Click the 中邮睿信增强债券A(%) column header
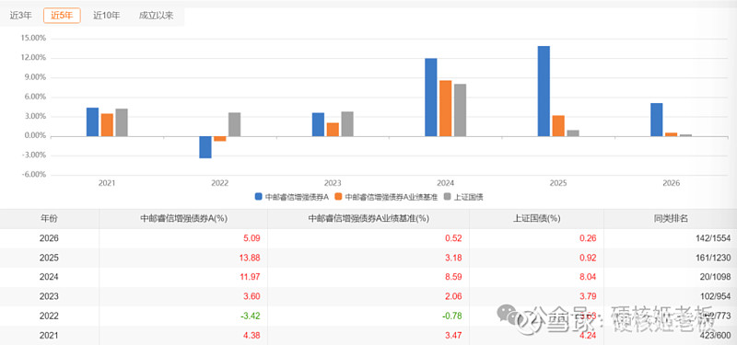Screen dimensions: 737x345 pos(183,219)
